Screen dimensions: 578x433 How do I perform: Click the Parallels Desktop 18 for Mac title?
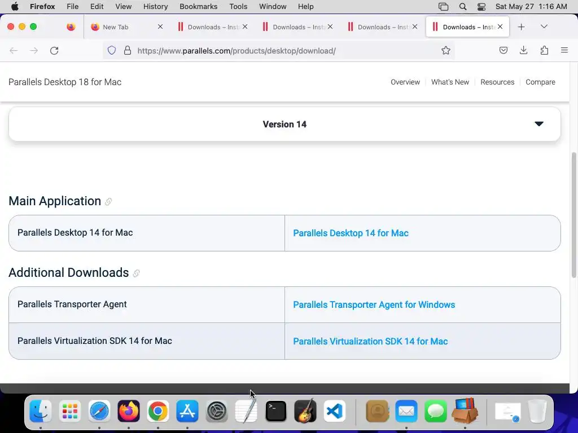65,82
